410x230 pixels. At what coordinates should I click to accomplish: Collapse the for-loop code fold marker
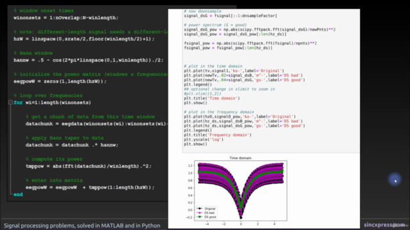[10, 102]
